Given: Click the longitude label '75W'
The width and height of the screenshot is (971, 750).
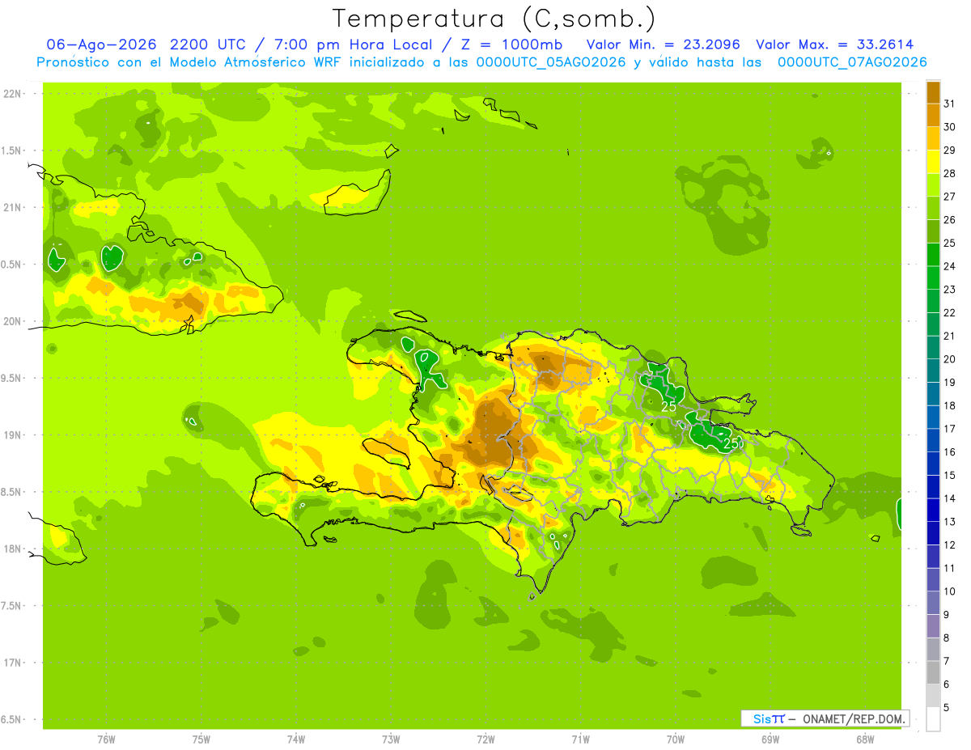Looking at the screenshot, I should tap(201, 739).
